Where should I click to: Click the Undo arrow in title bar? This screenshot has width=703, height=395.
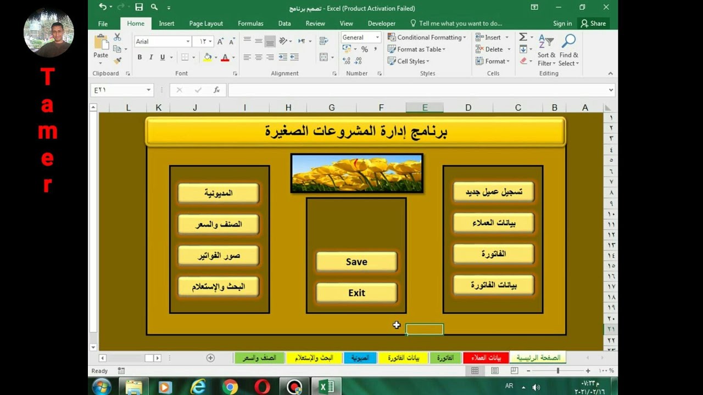(103, 7)
